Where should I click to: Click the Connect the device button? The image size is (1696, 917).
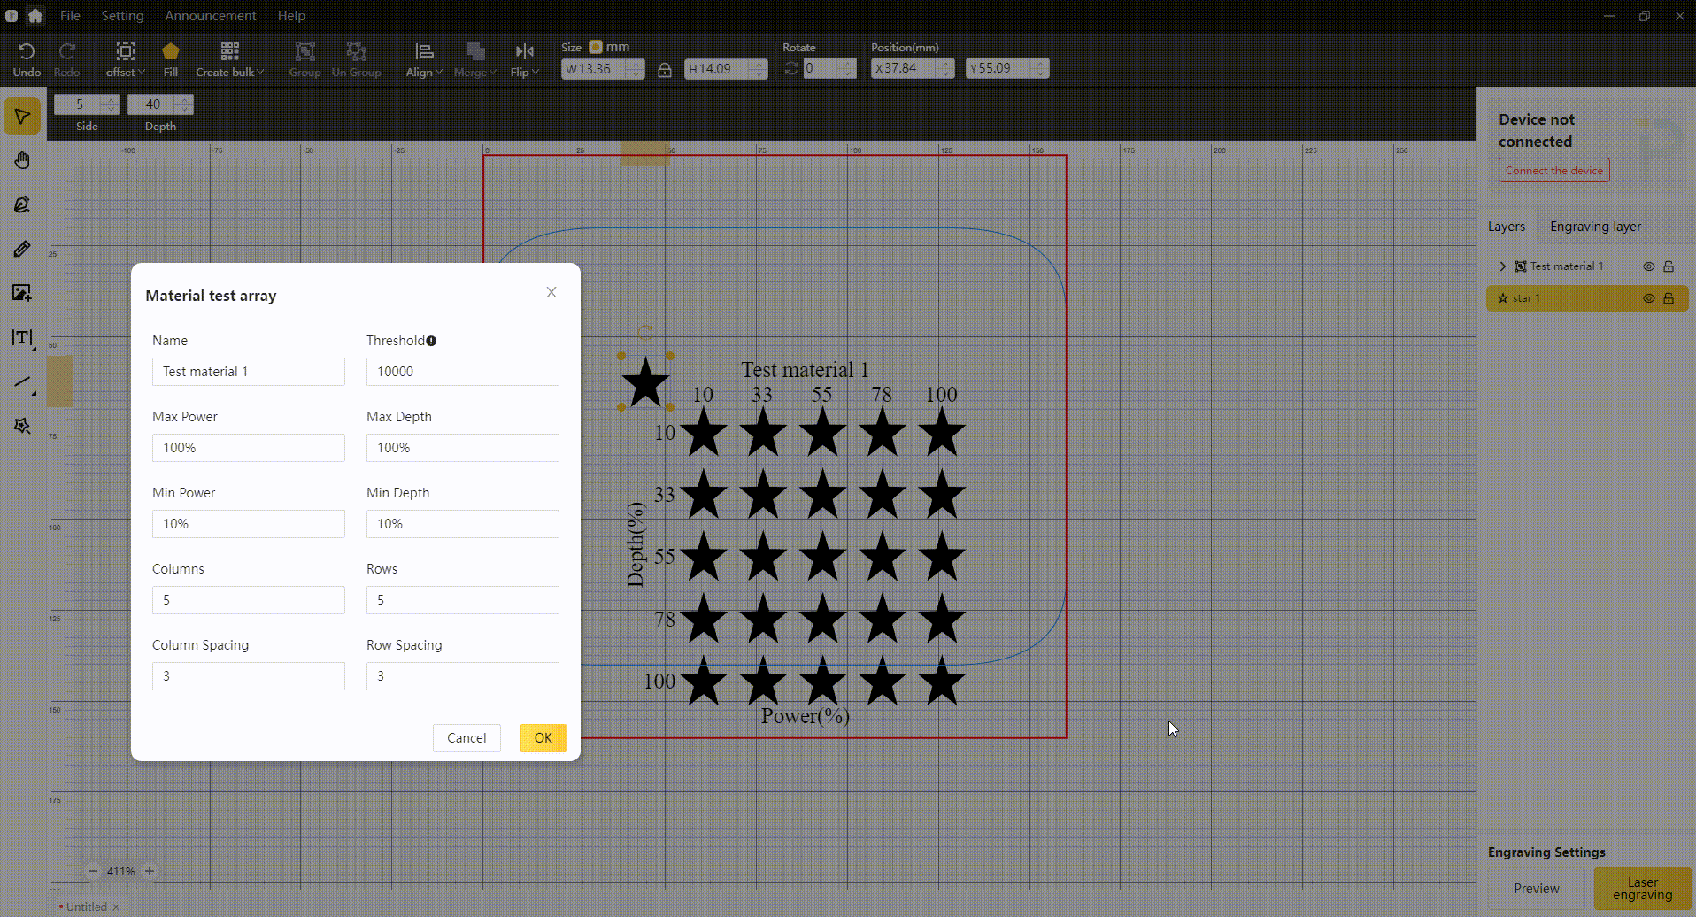pyautogui.click(x=1553, y=171)
